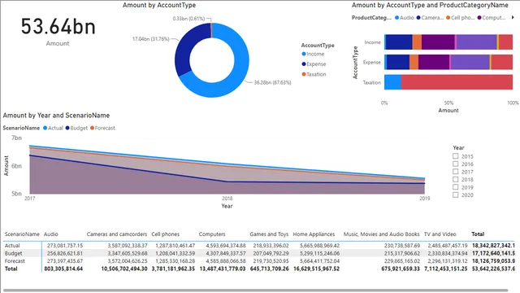Select the Budget row label

click(13, 253)
